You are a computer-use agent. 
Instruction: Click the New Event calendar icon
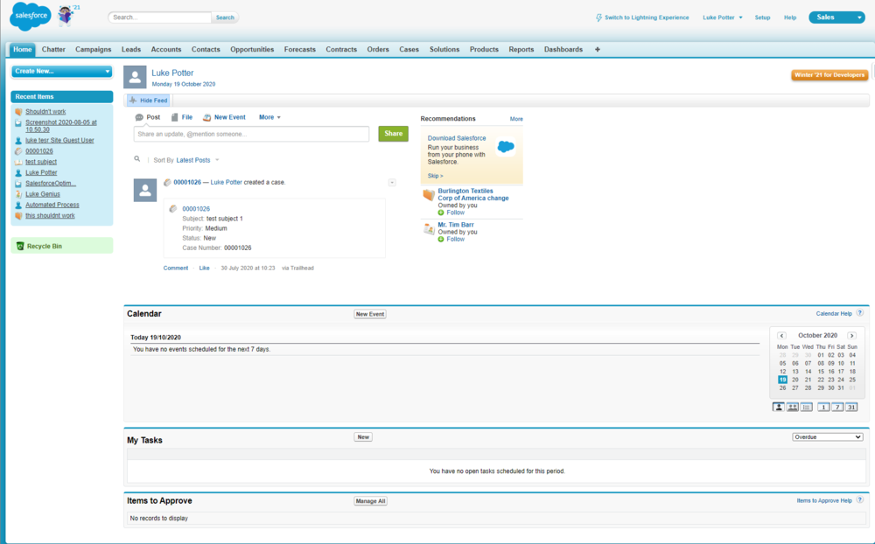pyautogui.click(x=207, y=117)
